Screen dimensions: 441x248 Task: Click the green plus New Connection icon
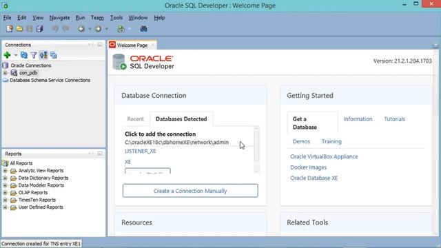click(8, 55)
